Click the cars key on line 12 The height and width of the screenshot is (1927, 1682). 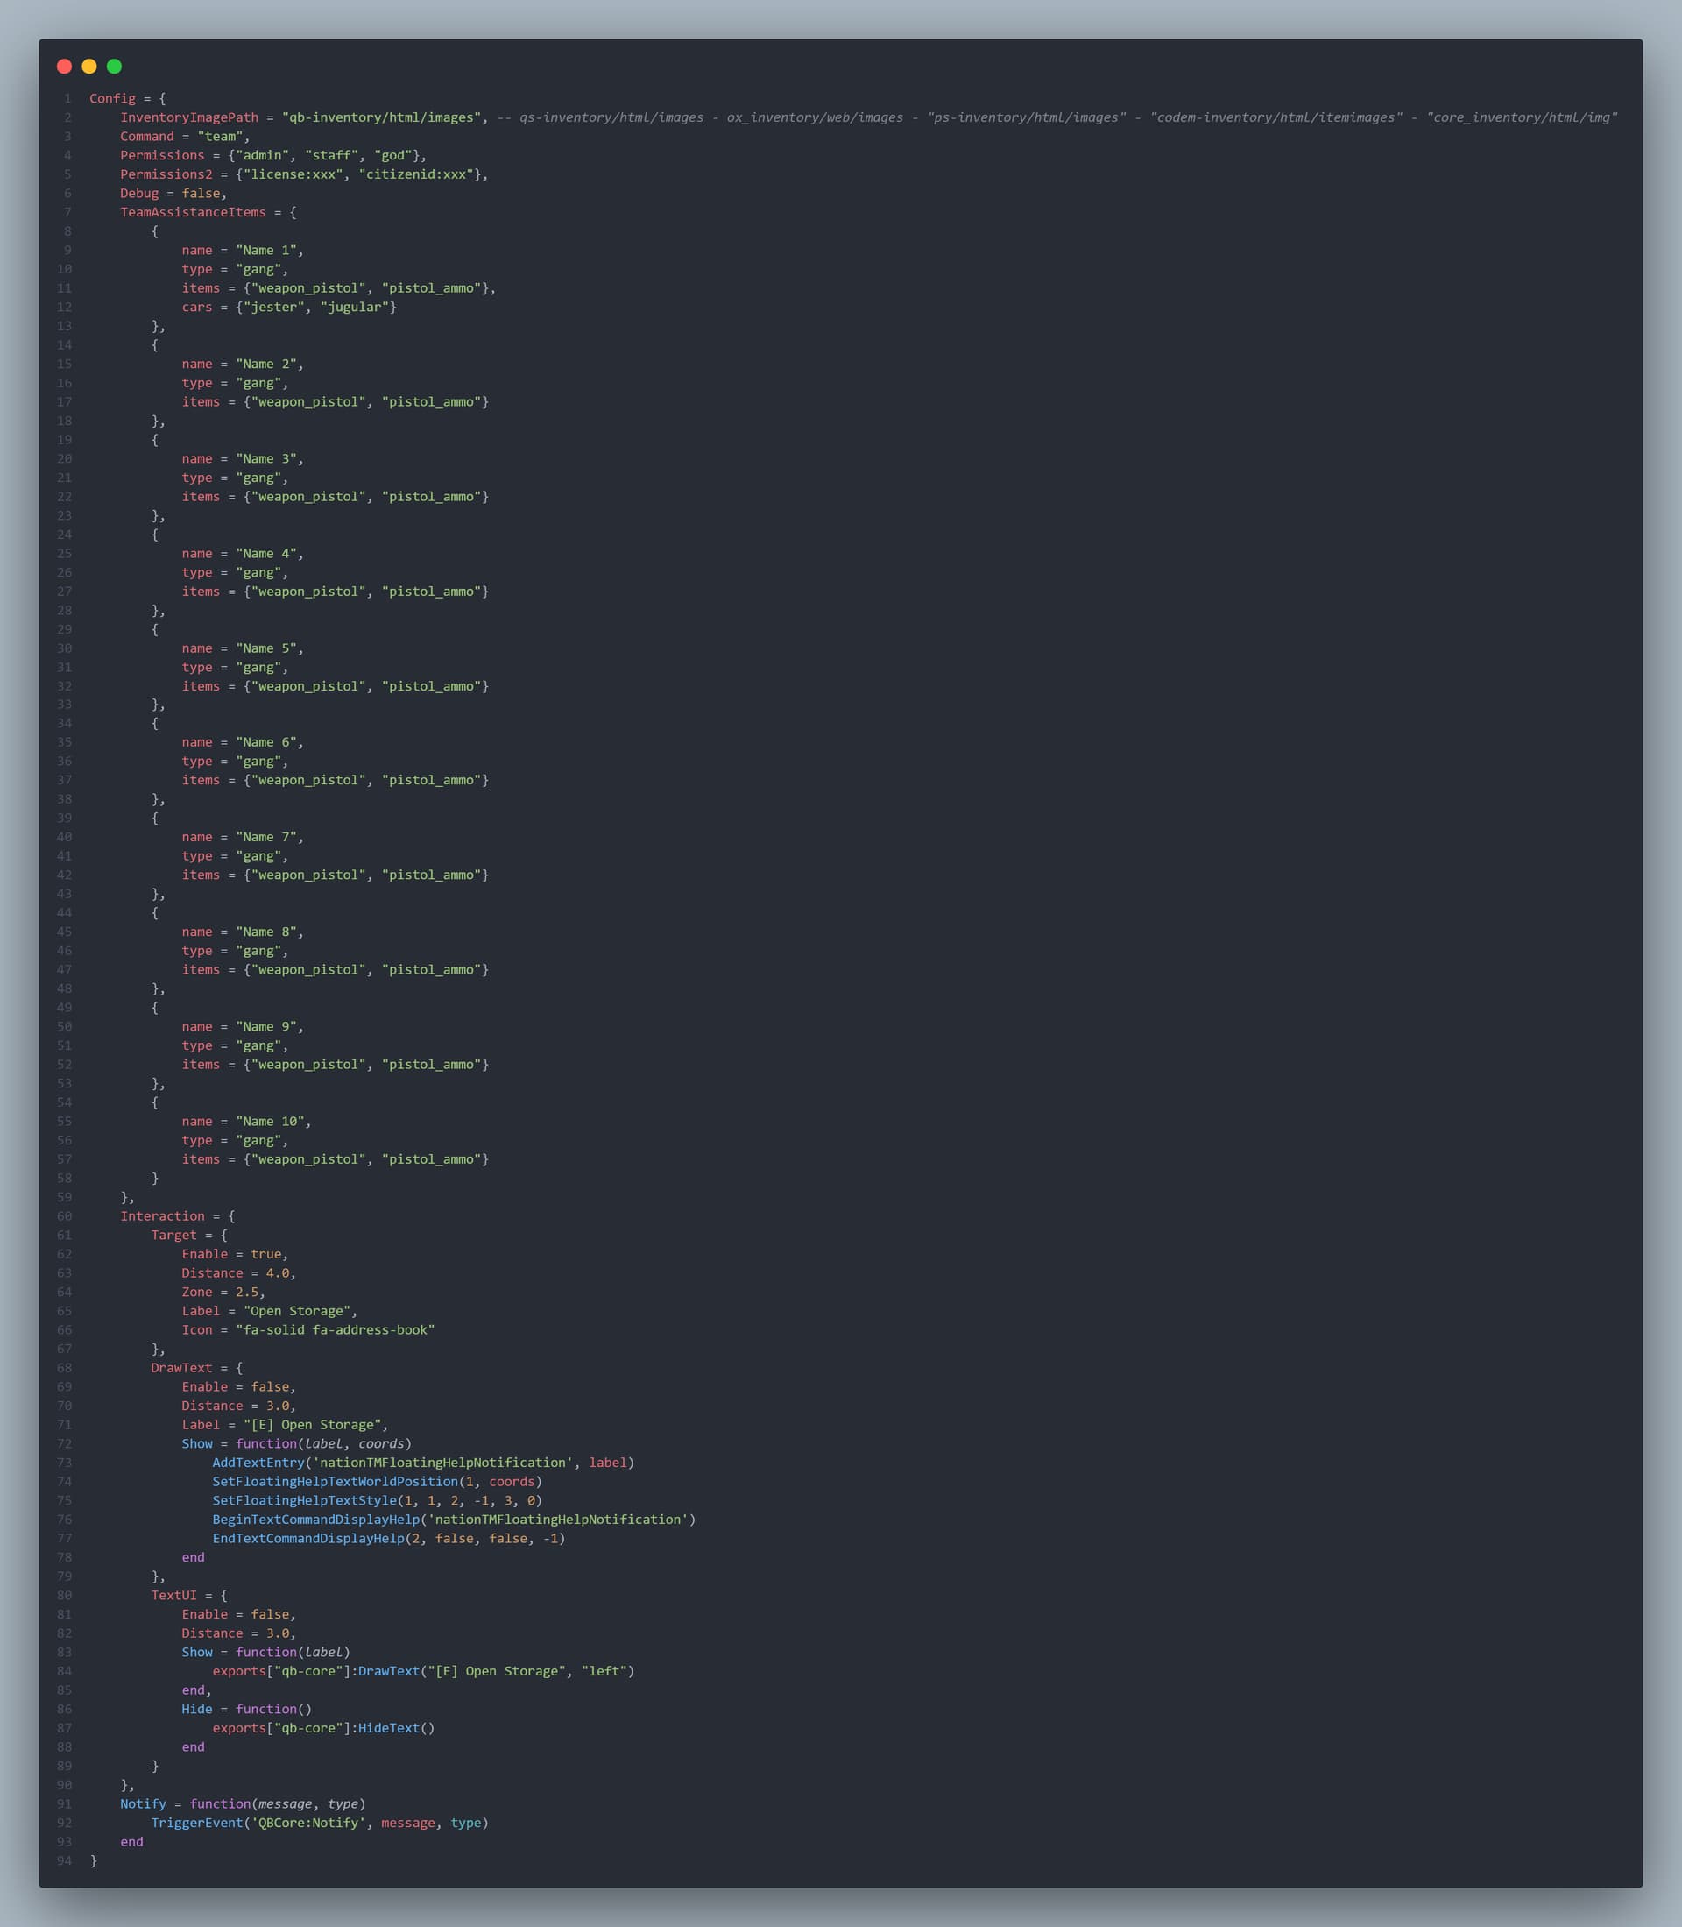tap(197, 307)
